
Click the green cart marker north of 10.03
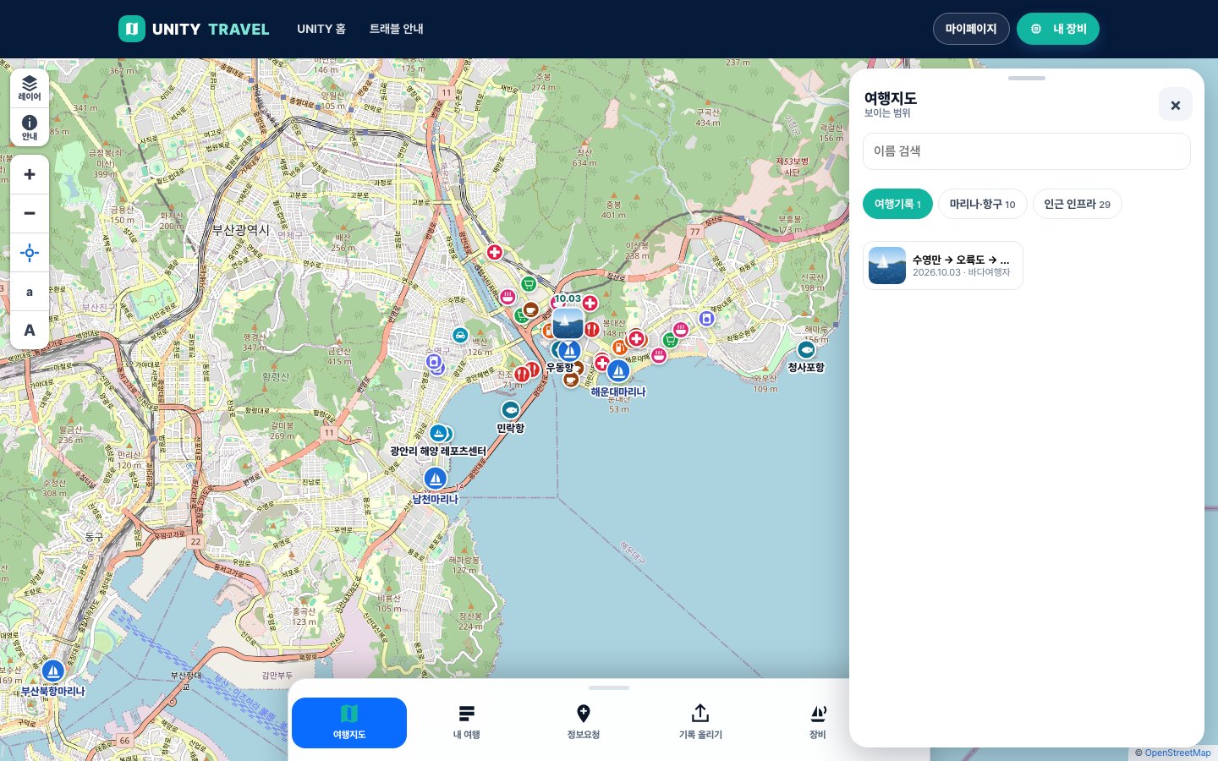pos(529,283)
